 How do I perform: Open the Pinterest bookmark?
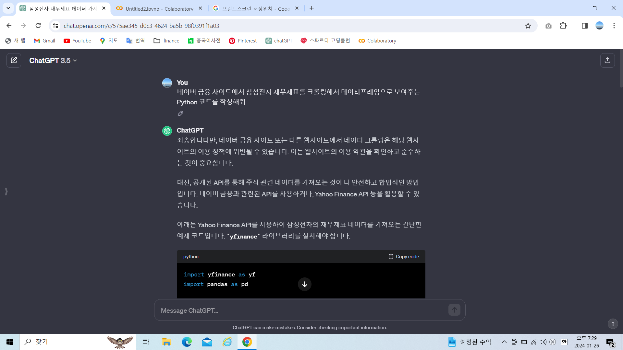[243, 41]
